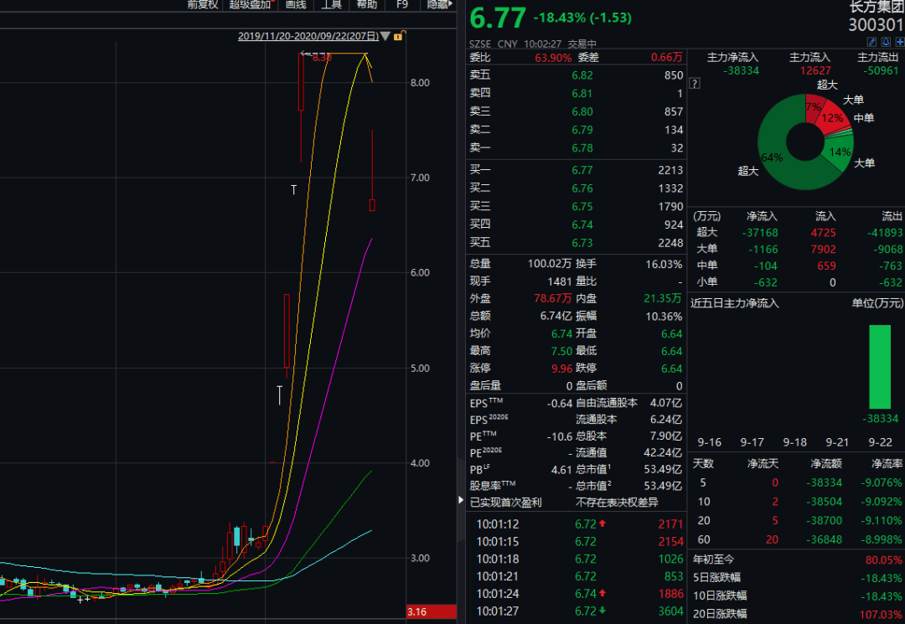The height and width of the screenshot is (624, 905).
Task: Expand the date range dropdown triangle
Action: coord(385,36)
